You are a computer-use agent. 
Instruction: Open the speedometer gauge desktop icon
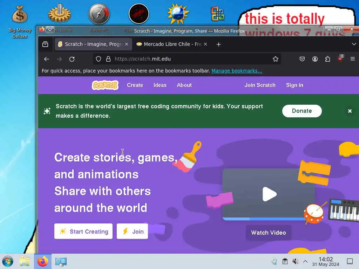coord(99,14)
